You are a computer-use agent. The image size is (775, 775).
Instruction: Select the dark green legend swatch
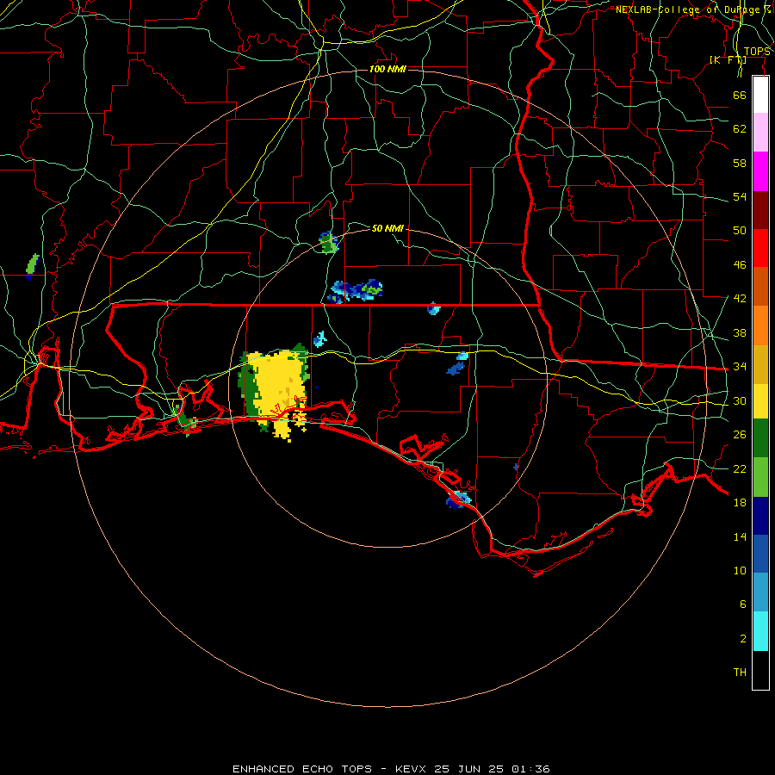760,438
